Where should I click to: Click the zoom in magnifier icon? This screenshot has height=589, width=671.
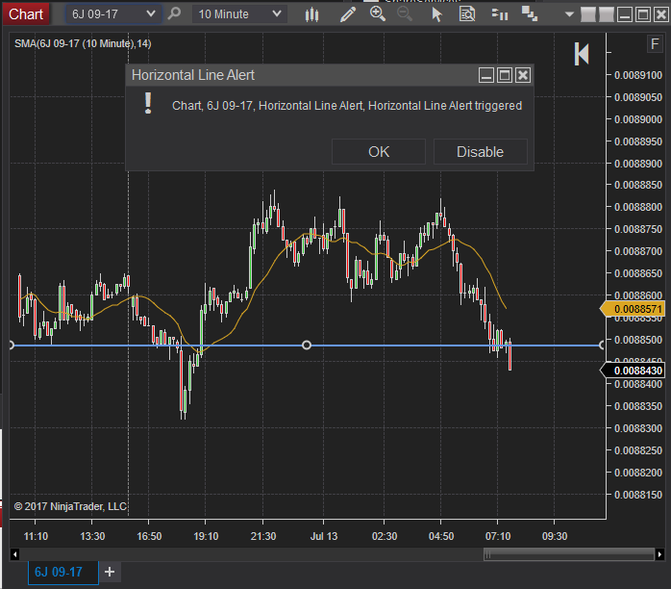click(x=377, y=14)
